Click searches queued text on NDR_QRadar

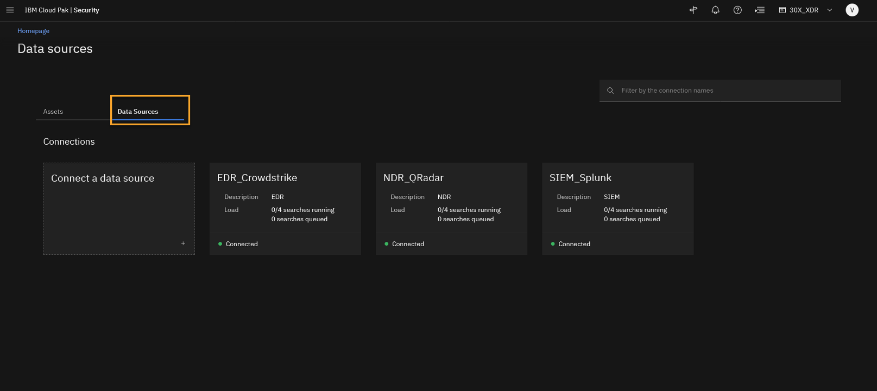click(466, 219)
